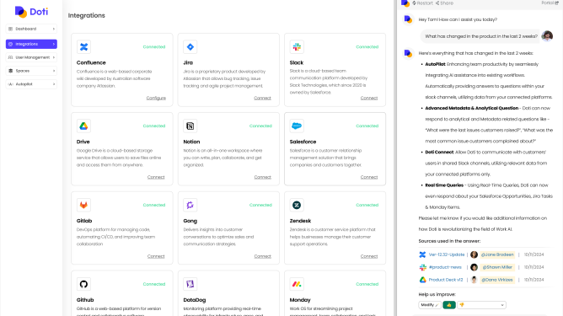563x316 pixels.
Task: Click the Drive icon in the sources list
Action: tap(422, 280)
